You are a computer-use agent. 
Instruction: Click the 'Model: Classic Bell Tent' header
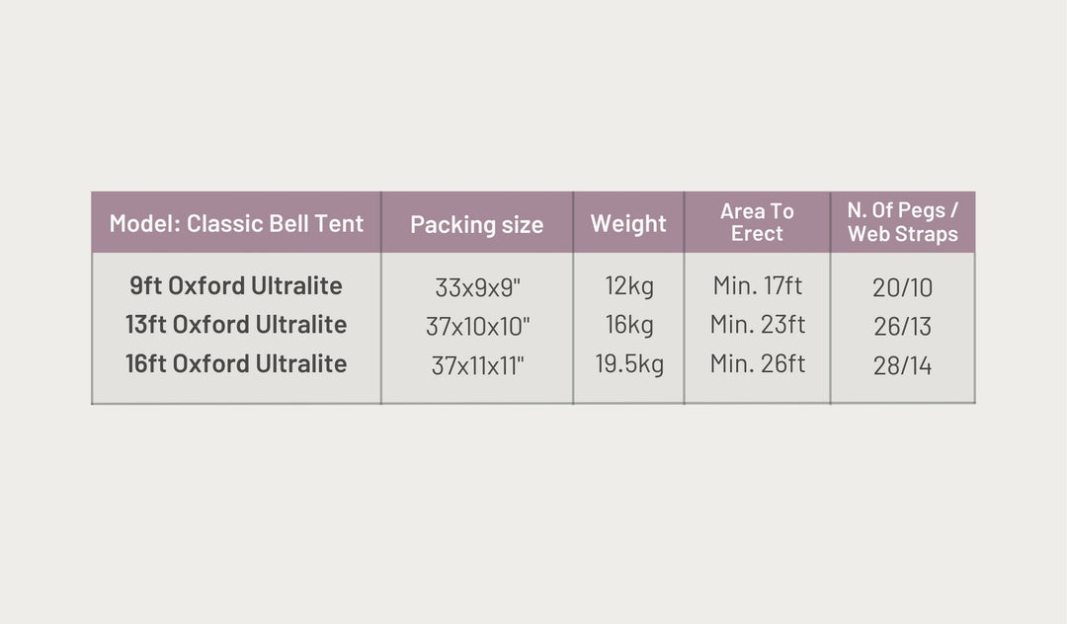click(x=236, y=223)
